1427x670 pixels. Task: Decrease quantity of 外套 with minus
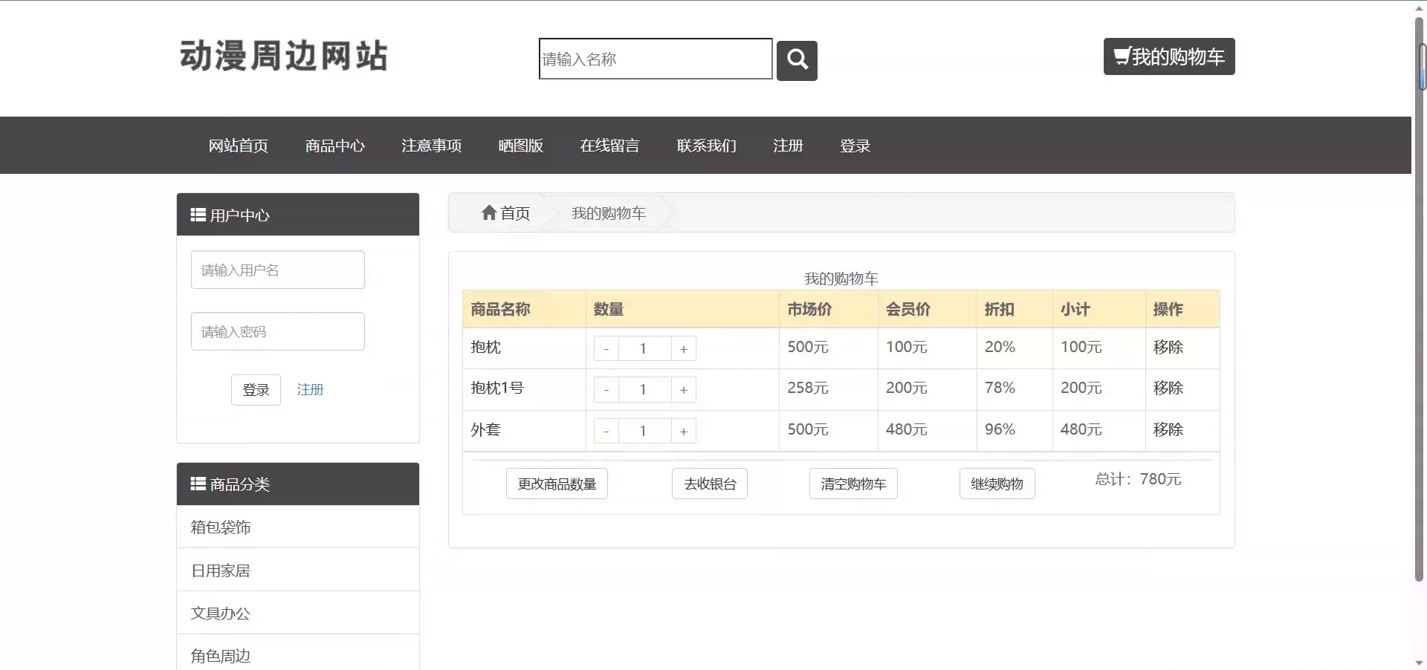click(x=606, y=432)
